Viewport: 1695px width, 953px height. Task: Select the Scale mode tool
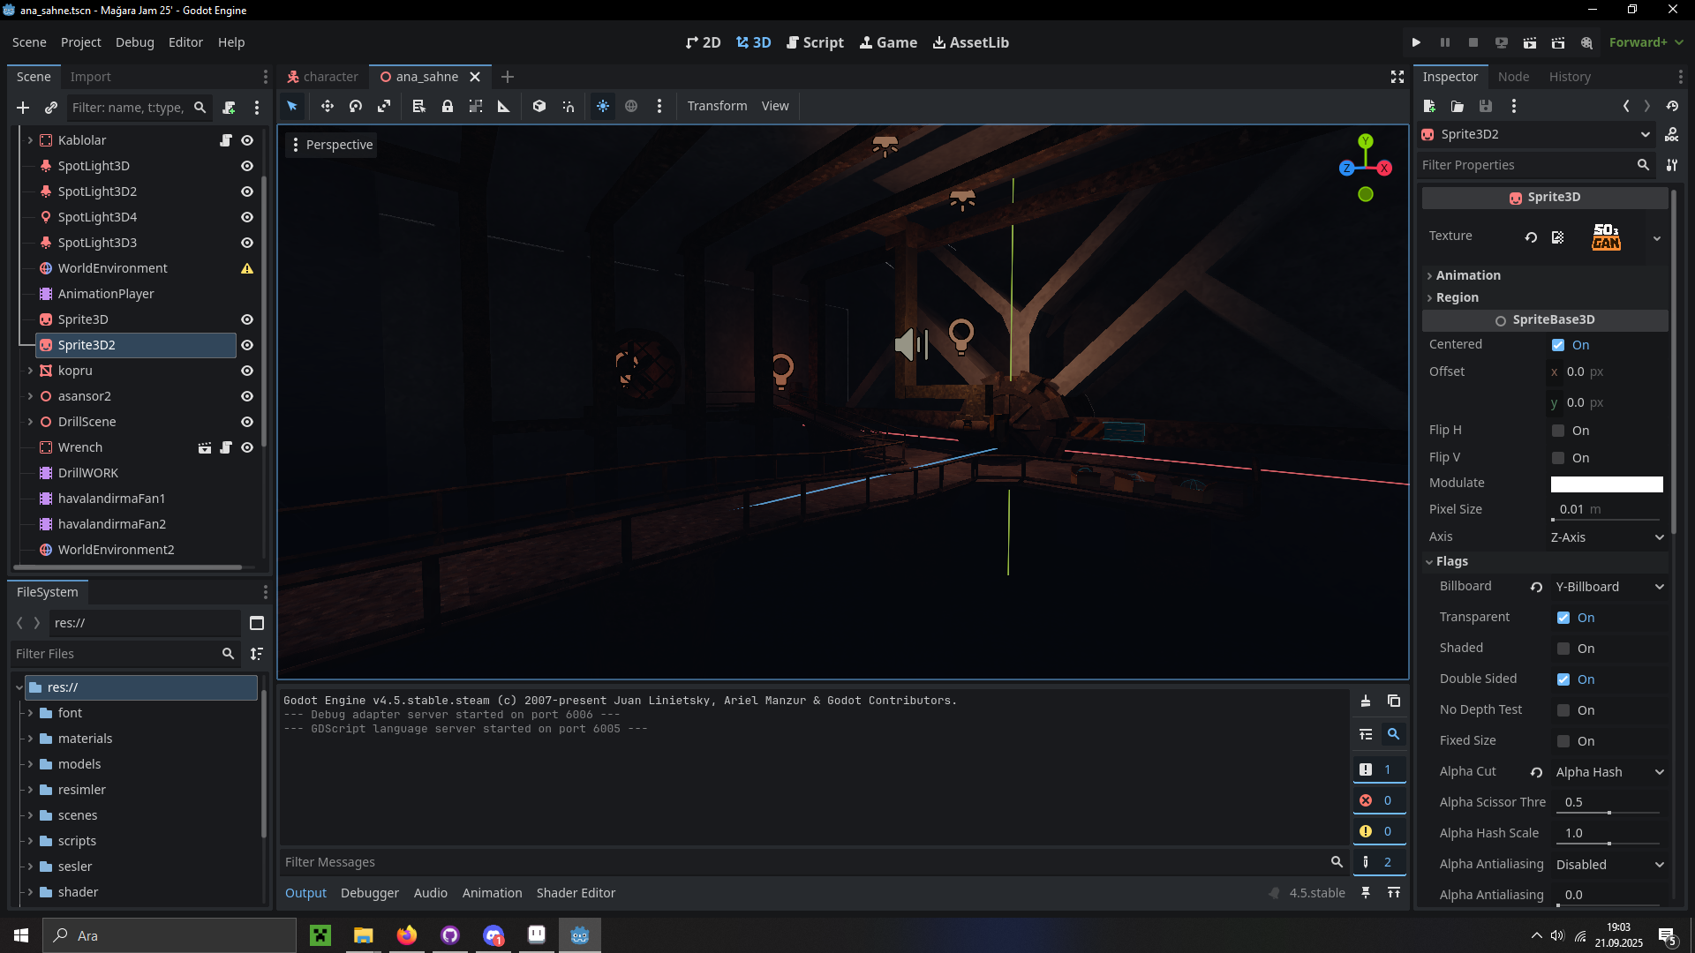[384, 106]
